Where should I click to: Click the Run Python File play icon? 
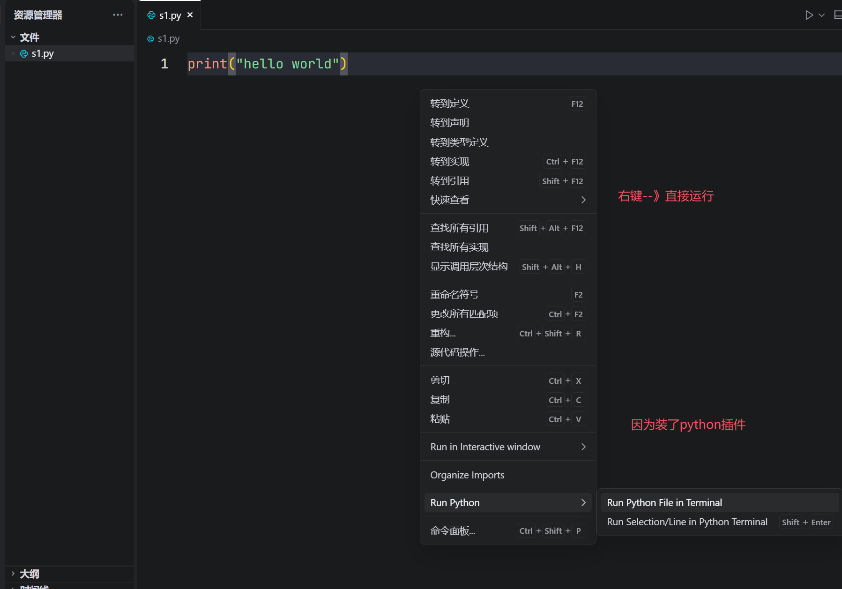(809, 15)
